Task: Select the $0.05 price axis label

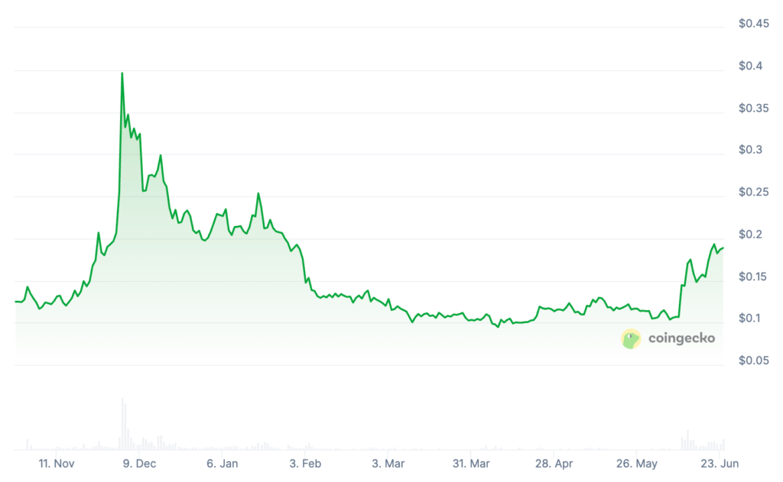Action: click(753, 361)
